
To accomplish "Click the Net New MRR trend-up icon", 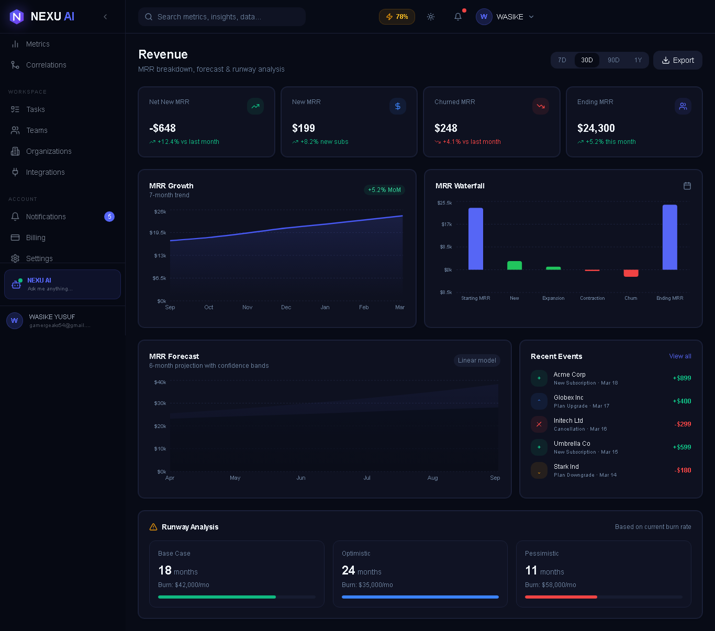I will [255, 106].
